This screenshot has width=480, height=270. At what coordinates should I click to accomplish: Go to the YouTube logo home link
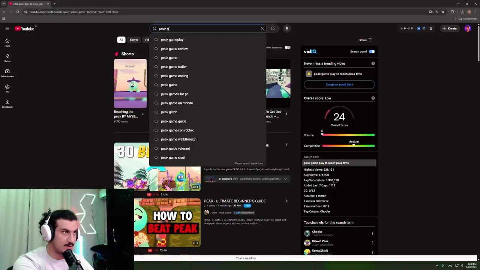[x=25, y=28]
